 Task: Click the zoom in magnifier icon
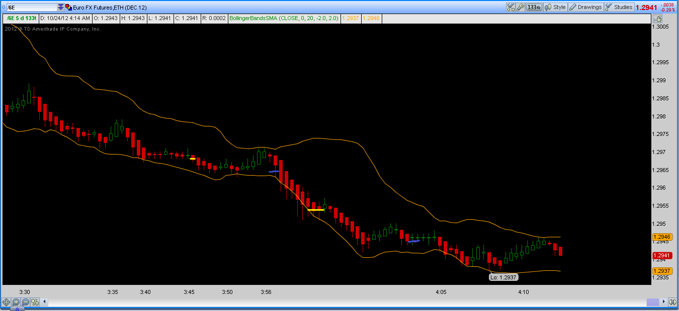click(x=16, y=302)
